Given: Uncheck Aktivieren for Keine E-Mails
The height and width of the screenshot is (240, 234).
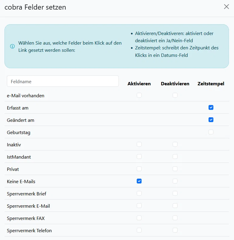Looking at the screenshot, I should point(139,181).
